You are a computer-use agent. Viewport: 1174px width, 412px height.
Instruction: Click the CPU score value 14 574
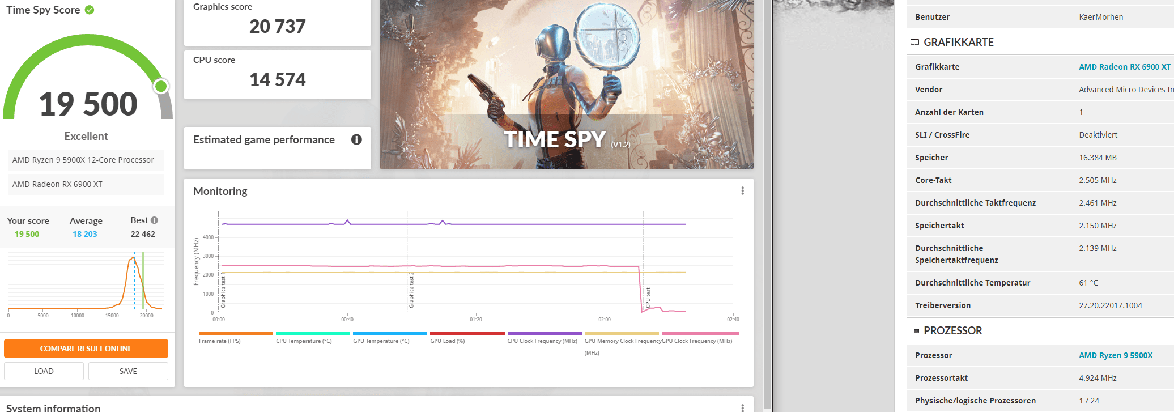(x=278, y=80)
